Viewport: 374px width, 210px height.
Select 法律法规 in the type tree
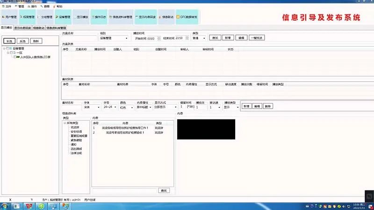click(x=76, y=153)
